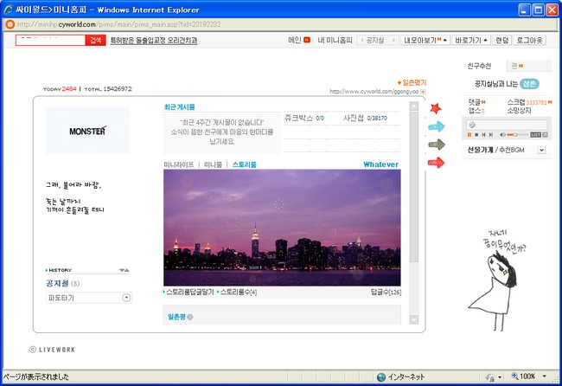Expand the HISTORY section arrows
Screen dimensions: 562x386
124,270
